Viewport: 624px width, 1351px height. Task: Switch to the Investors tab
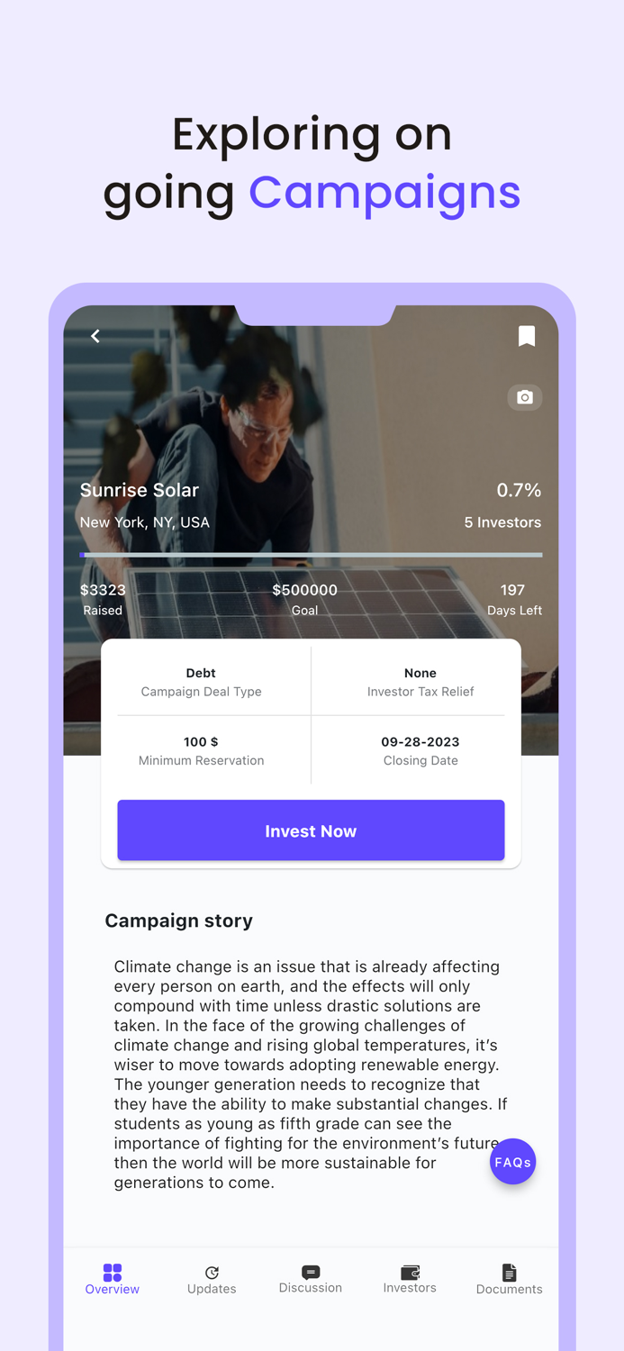[x=410, y=1280]
